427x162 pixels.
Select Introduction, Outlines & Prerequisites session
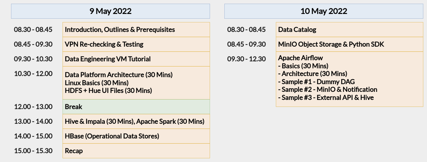(x=120, y=29)
